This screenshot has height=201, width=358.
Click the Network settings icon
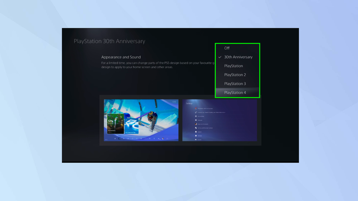click(x=196, y=120)
